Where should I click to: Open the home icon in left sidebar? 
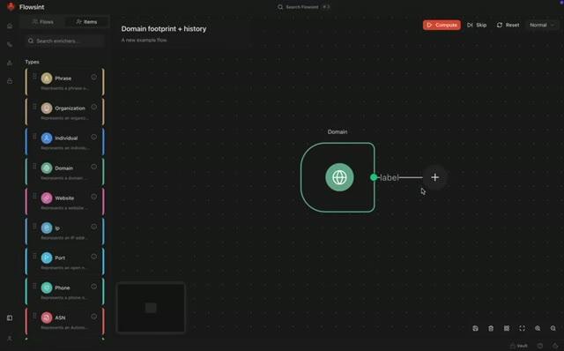click(x=10, y=26)
